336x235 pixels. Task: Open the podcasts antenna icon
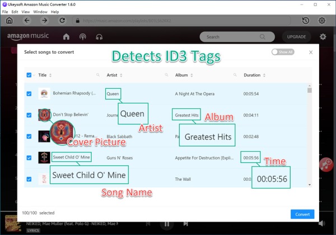point(83,37)
